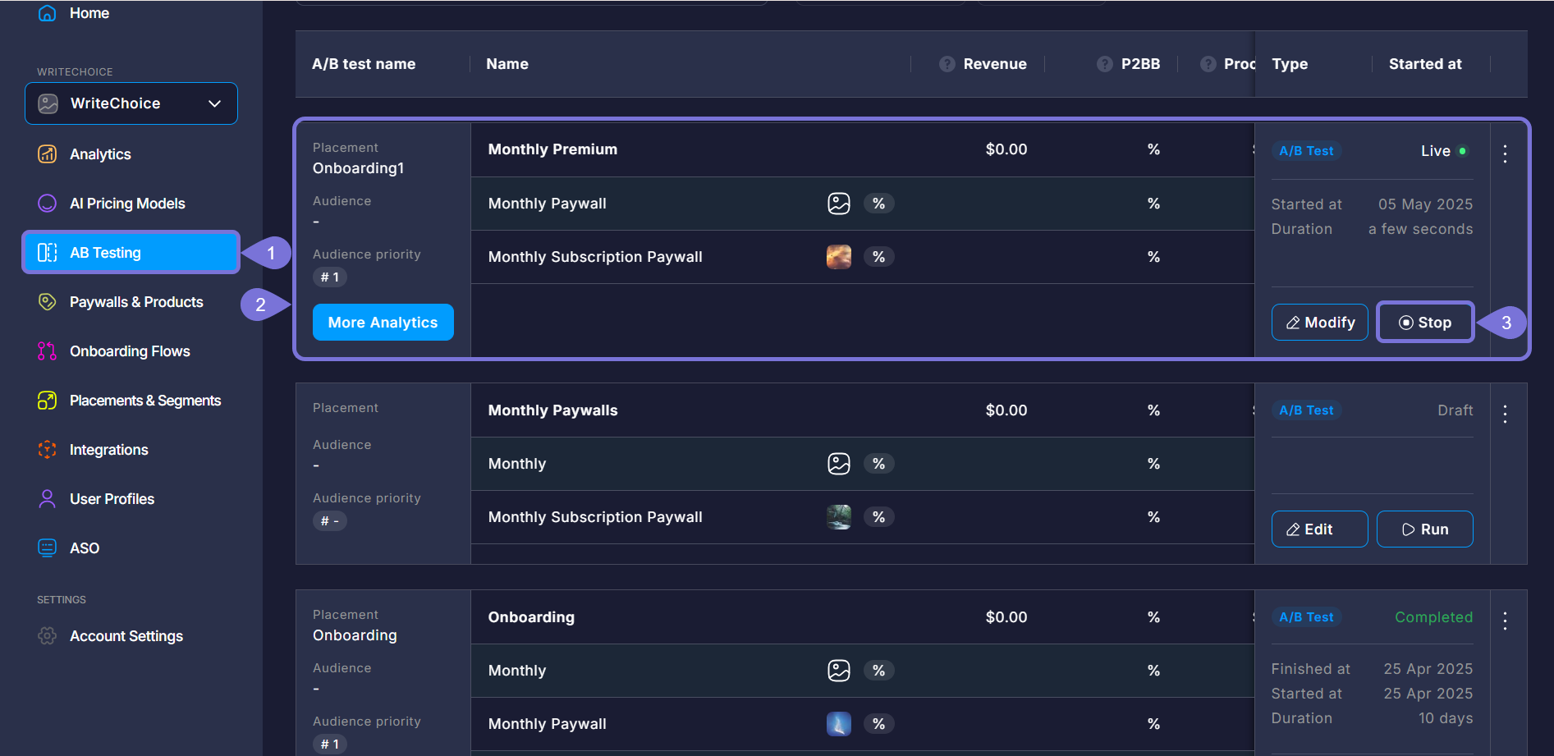Stop the live Monthly Premium test
Screen dimensions: 1554x756
pos(1424,323)
